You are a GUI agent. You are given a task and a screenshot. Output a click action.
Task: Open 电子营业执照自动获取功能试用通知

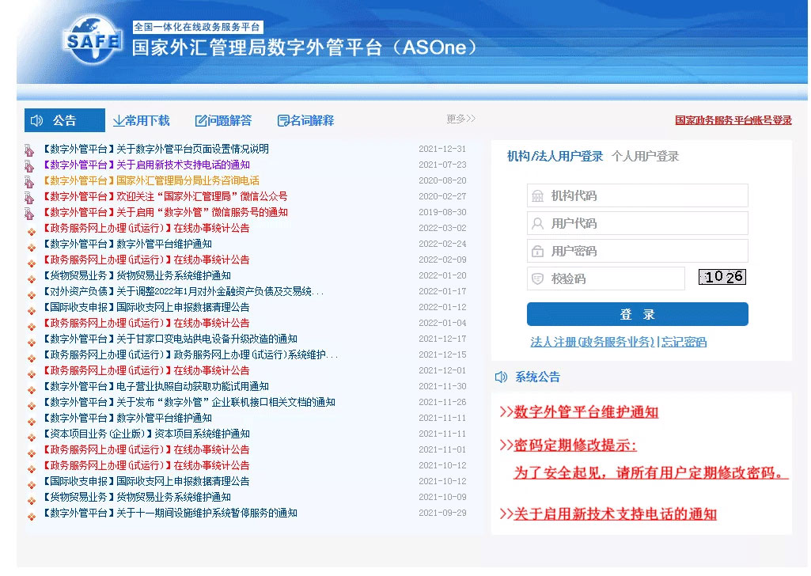coord(155,386)
